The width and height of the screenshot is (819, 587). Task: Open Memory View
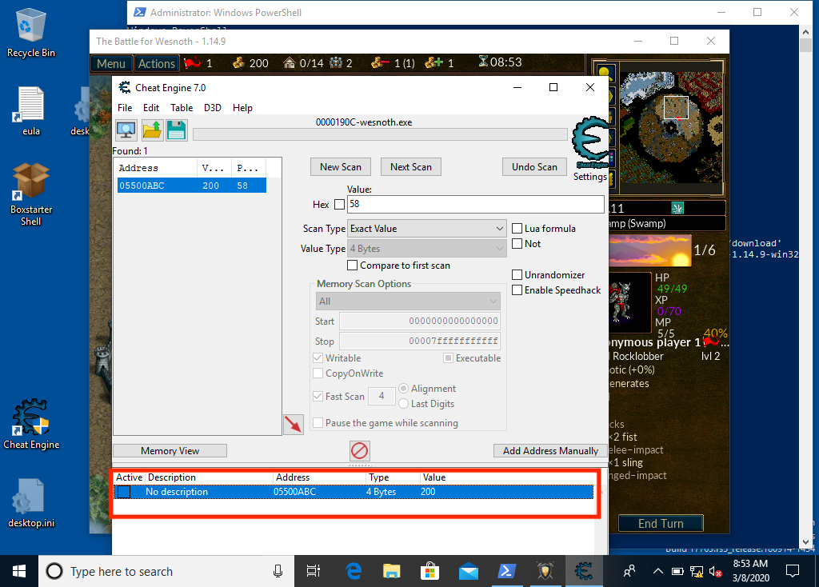coord(170,451)
